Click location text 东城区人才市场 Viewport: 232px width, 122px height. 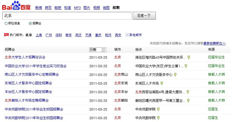(x=147, y=83)
